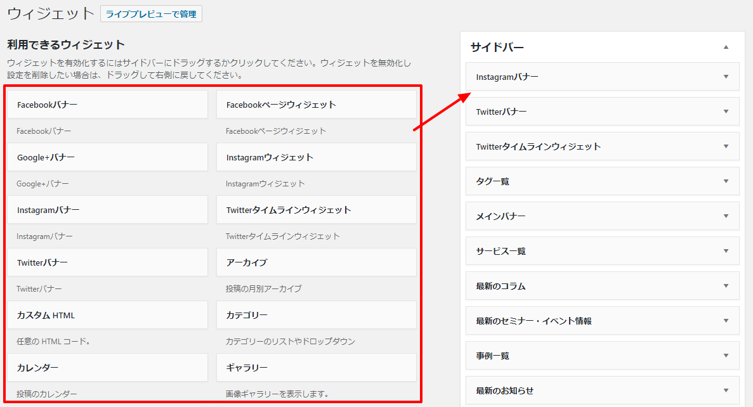Select the Google+バナー available widget

coord(108,157)
